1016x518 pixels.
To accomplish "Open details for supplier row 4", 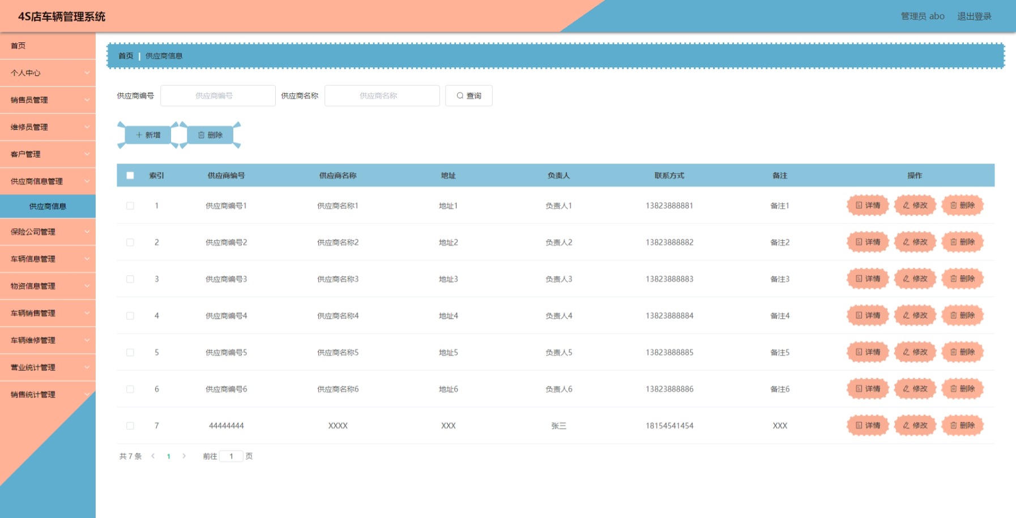I will pyautogui.click(x=868, y=315).
